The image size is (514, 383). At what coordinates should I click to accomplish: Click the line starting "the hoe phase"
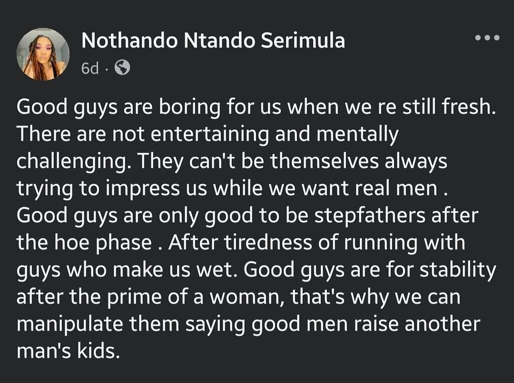point(241,243)
